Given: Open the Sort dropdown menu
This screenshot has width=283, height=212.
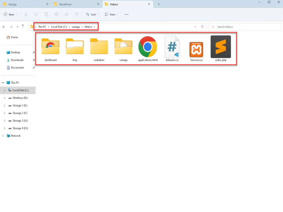Looking at the screenshot, I should click(x=92, y=14).
